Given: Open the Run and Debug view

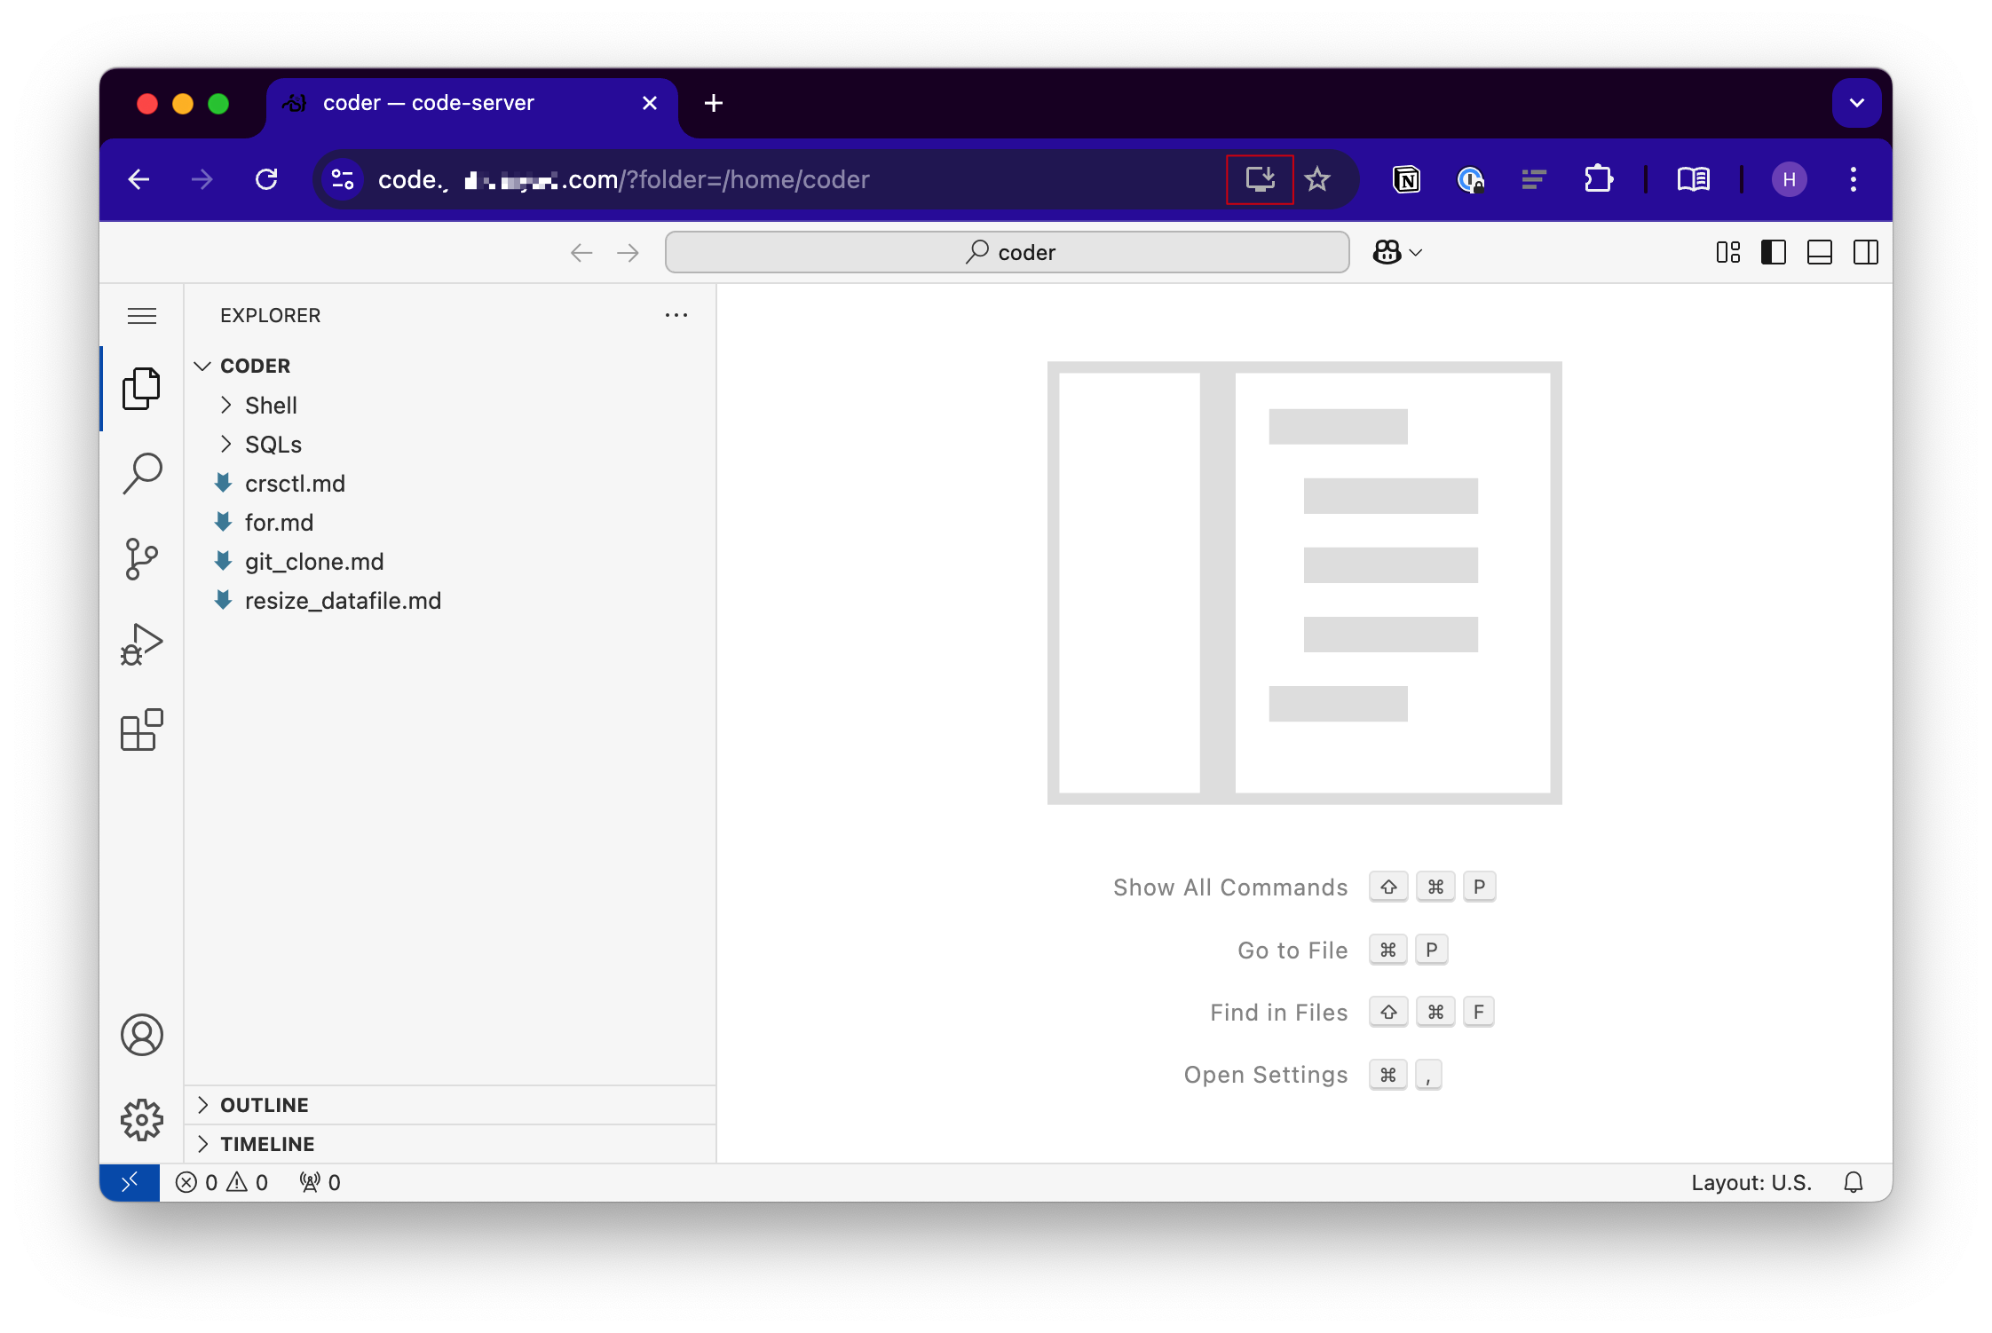Looking at the screenshot, I should tap(142, 644).
